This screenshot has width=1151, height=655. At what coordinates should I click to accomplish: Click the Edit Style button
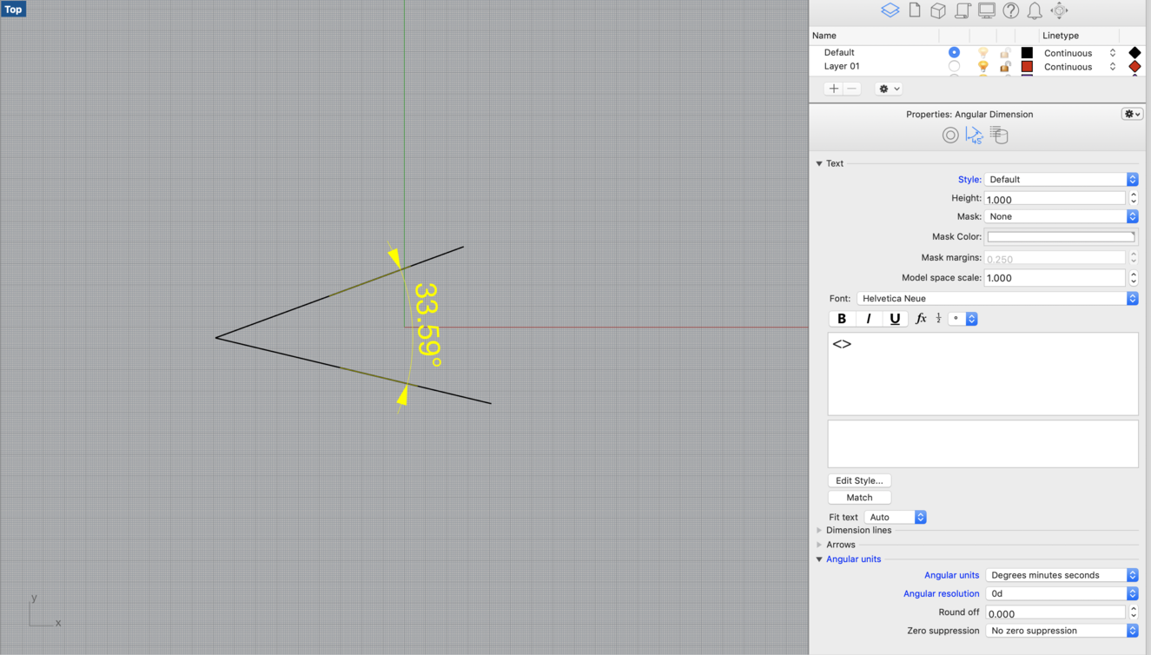pos(859,480)
